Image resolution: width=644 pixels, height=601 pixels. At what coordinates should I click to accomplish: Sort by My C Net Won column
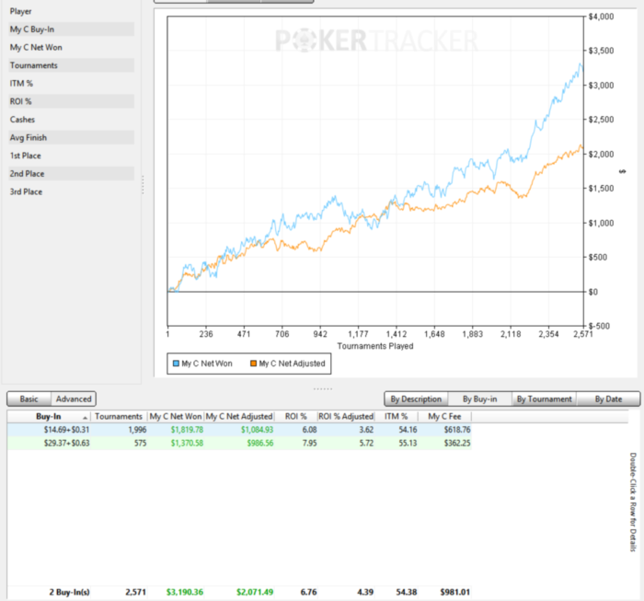(176, 417)
